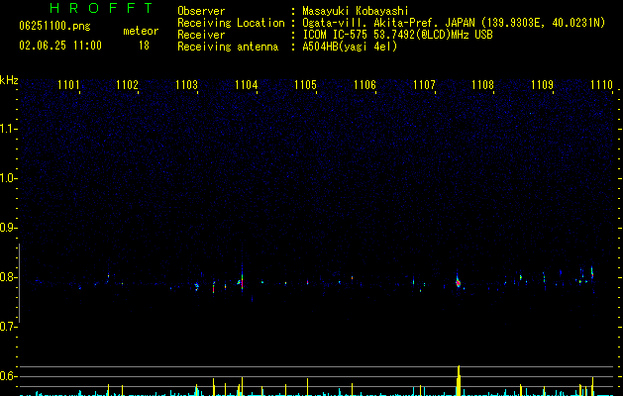Click the 0.9 kHz axis label
This screenshot has width=623, height=396.
[x=8, y=228]
